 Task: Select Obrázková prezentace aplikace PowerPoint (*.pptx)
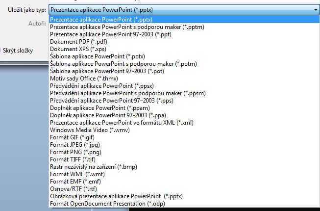[184, 196]
